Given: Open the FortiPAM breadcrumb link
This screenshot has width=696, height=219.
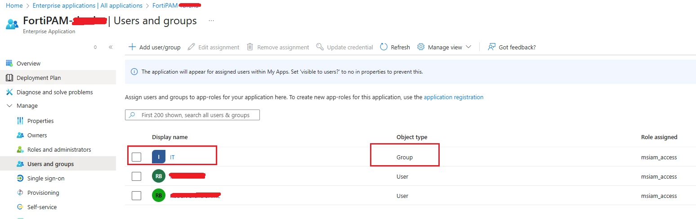Looking at the screenshot, I should point(176,5).
